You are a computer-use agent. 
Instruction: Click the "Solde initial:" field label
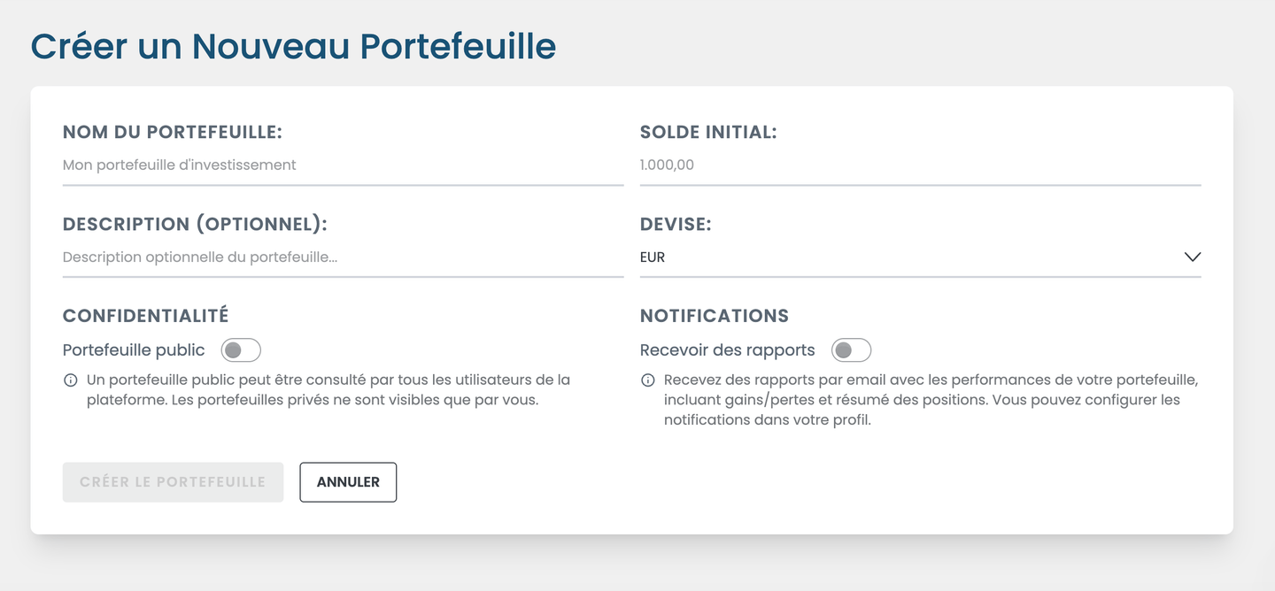[707, 133]
